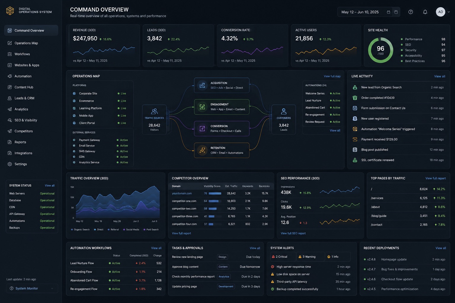Screen dimensions: 455x303
Task: Click the AD user avatar
Action: (440, 12)
